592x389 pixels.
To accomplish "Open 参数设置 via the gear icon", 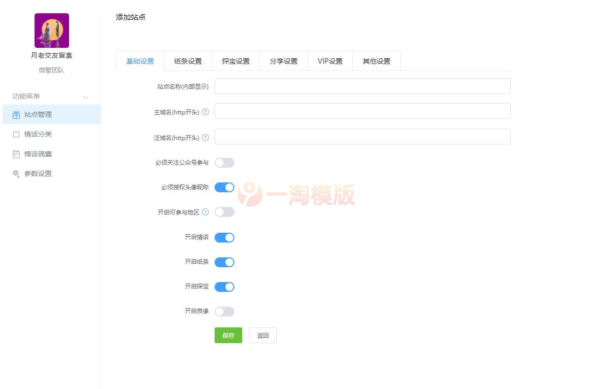I will pos(15,173).
